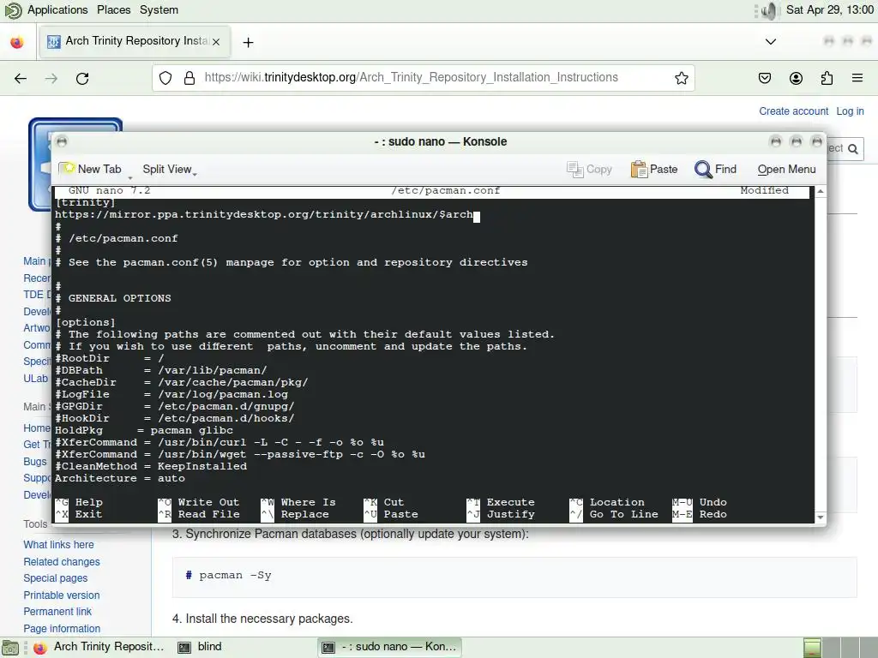This screenshot has width=878, height=658.
Task: Bookmark this page with the star
Action: (x=682, y=78)
